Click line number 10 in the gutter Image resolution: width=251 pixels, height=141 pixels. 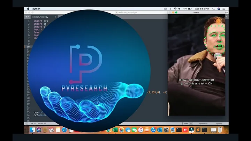click(x=28, y=47)
